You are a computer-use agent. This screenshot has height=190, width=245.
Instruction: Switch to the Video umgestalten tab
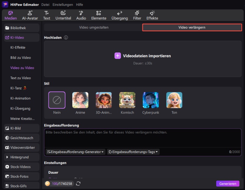(94, 27)
